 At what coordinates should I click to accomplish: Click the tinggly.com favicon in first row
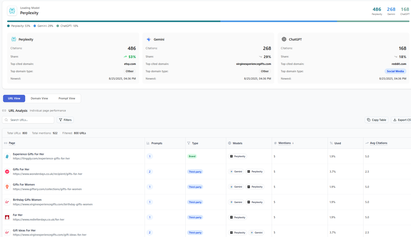coord(7,156)
